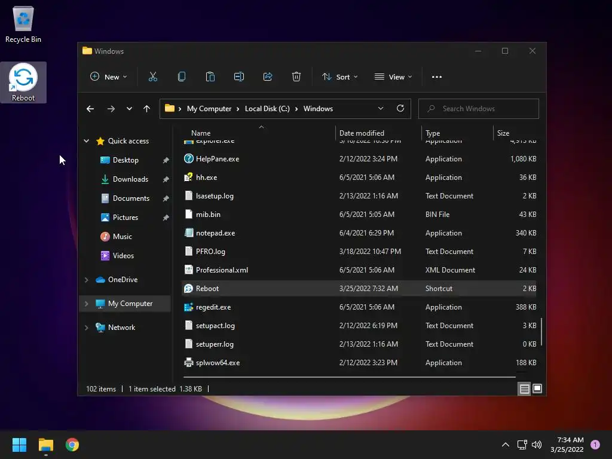Expand the OneDrive tree node
The image size is (612, 459).
(86, 280)
